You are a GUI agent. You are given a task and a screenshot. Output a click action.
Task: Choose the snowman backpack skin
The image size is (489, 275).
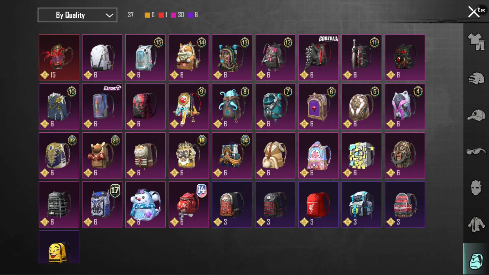[145, 204]
